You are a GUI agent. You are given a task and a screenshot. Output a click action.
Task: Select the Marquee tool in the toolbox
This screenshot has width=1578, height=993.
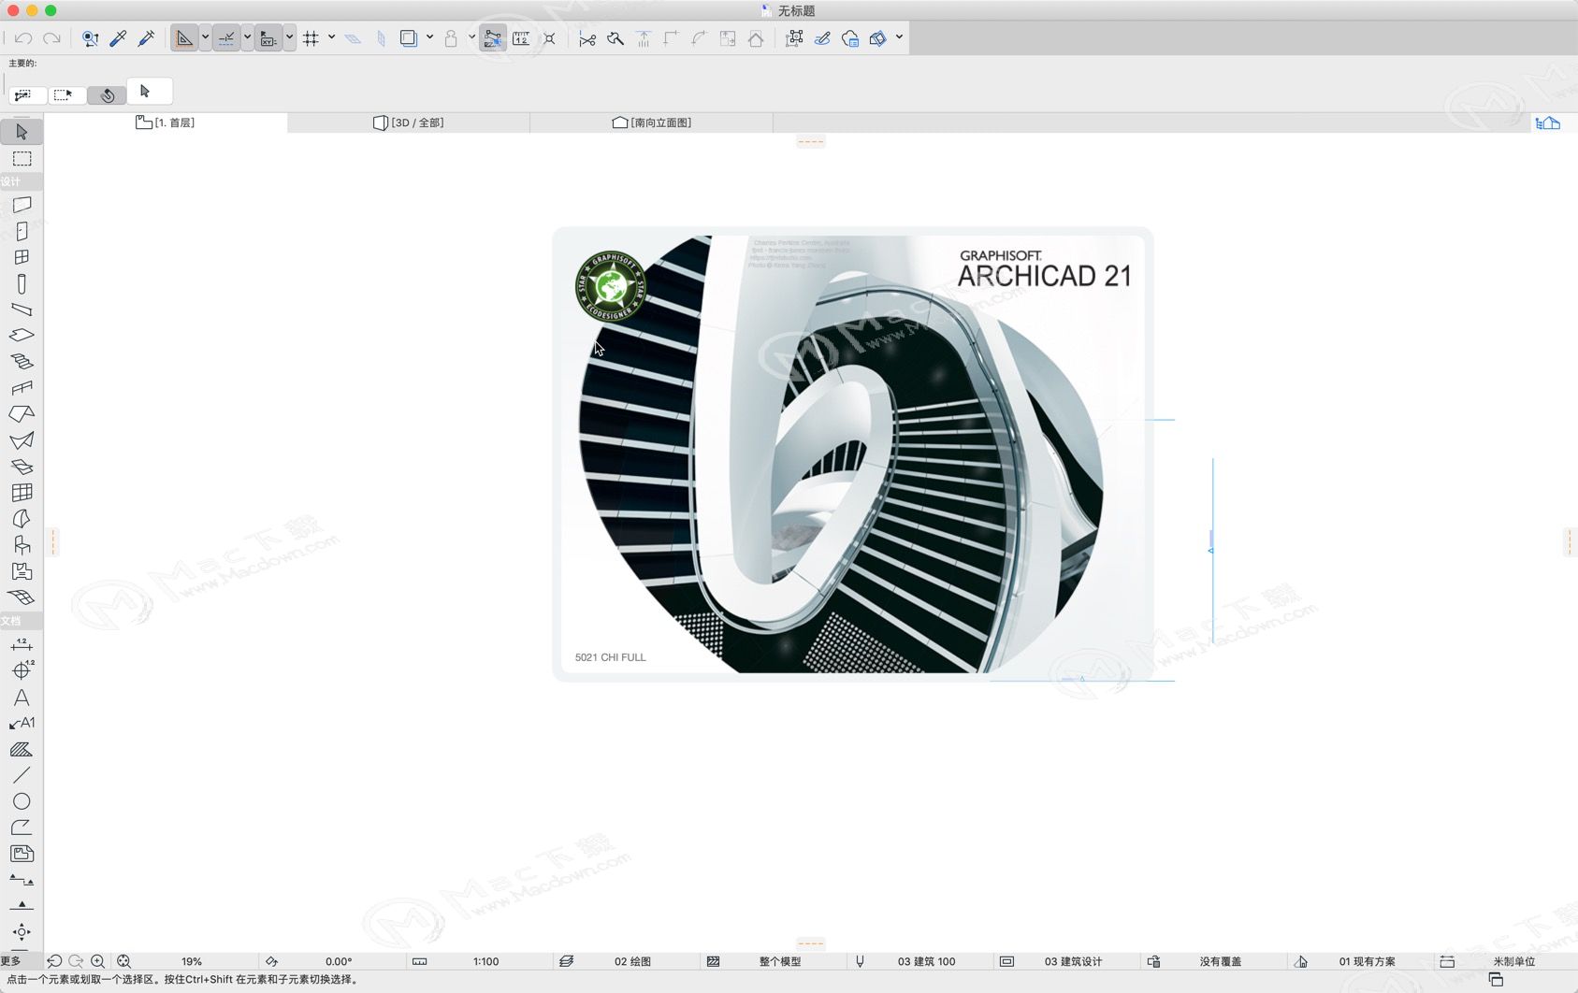pos(22,159)
